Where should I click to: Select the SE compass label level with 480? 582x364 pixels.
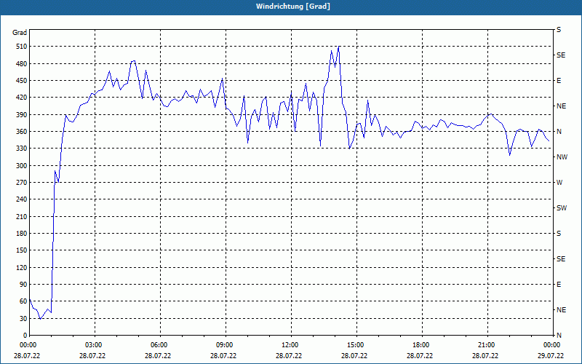click(x=561, y=55)
